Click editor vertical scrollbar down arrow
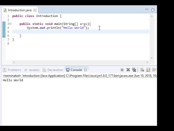This screenshot has width=174, height=131. click(152, 58)
